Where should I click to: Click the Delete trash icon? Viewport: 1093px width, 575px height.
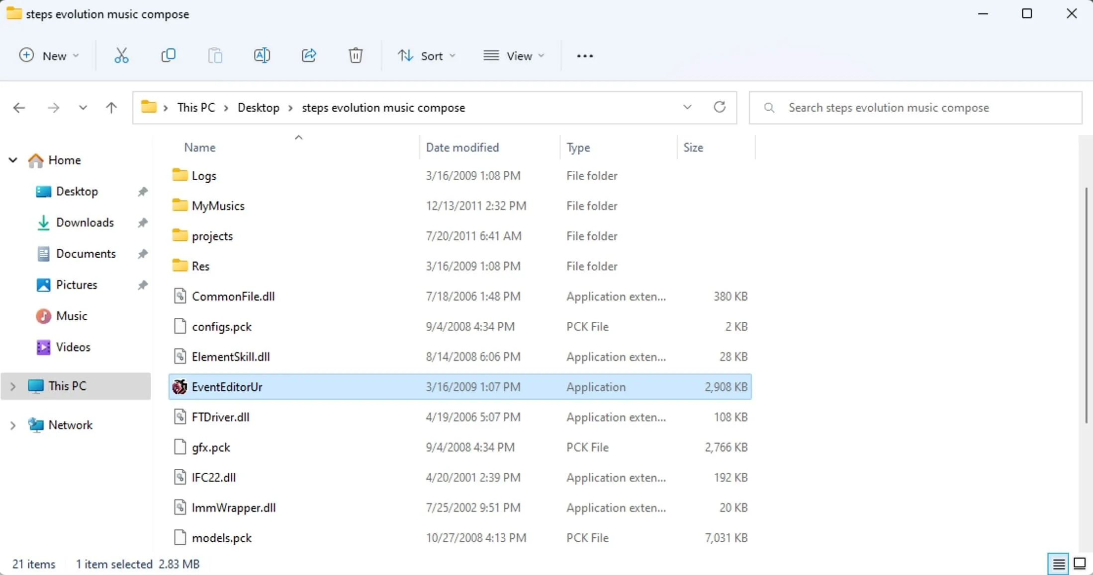coord(355,56)
